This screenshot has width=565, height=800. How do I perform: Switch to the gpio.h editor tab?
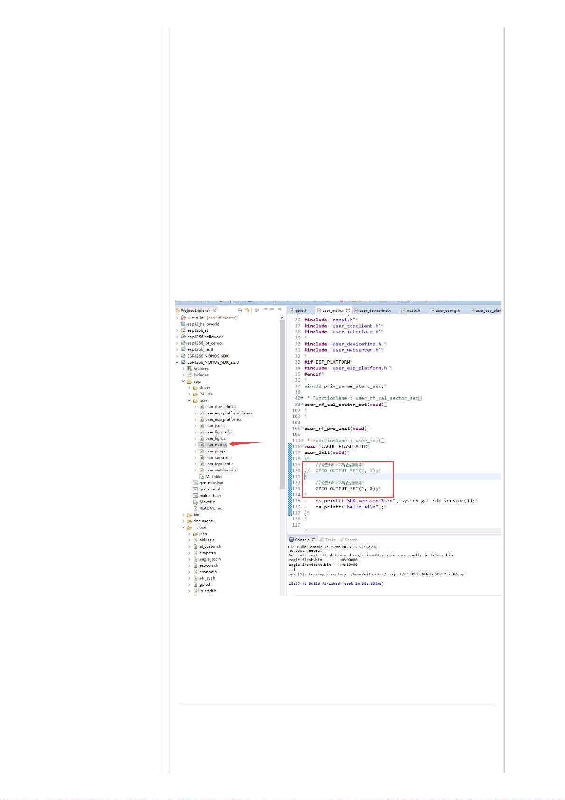300,311
